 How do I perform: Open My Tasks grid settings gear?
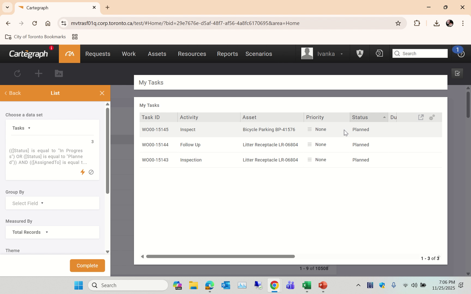(432, 117)
